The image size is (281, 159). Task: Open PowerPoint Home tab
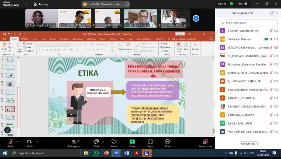(x=14, y=39)
